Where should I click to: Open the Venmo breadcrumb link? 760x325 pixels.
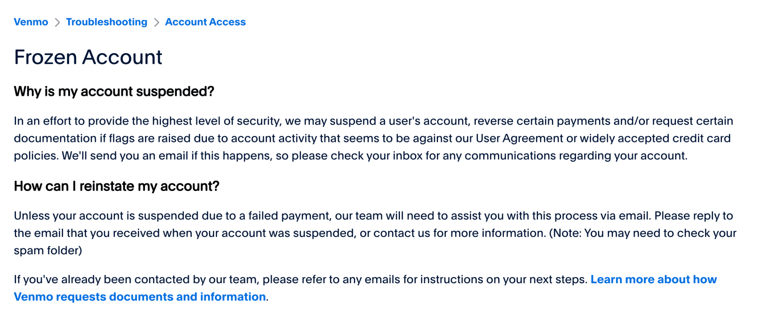coord(30,22)
